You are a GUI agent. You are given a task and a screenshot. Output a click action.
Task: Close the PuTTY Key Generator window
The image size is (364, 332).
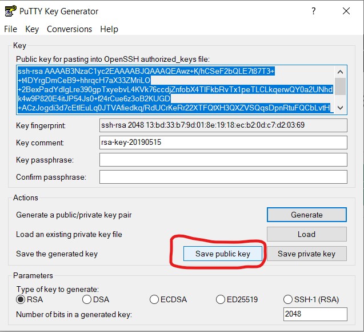[346, 11]
